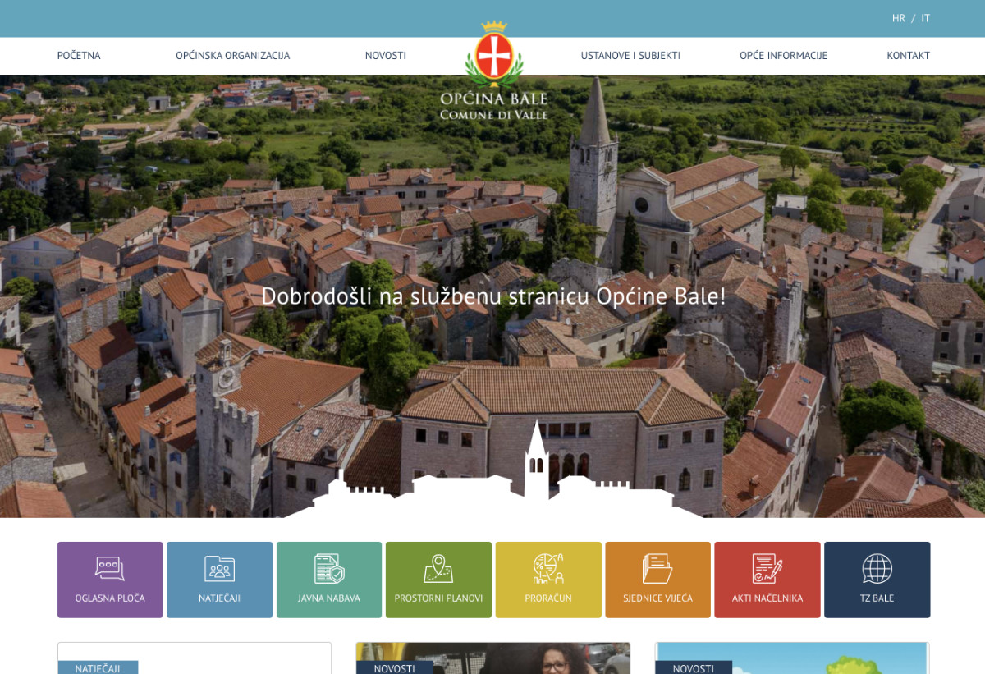The width and height of the screenshot is (985, 674).
Task: Click the Prostorni planovi map pin icon
Action: (x=438, y=568)
